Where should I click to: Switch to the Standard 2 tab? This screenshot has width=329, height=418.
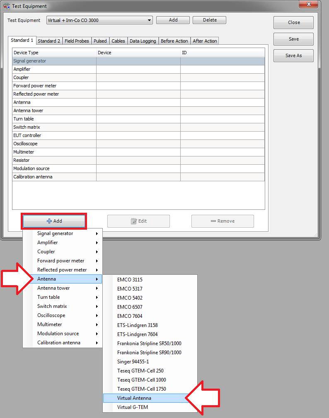[x=49, y=41]
